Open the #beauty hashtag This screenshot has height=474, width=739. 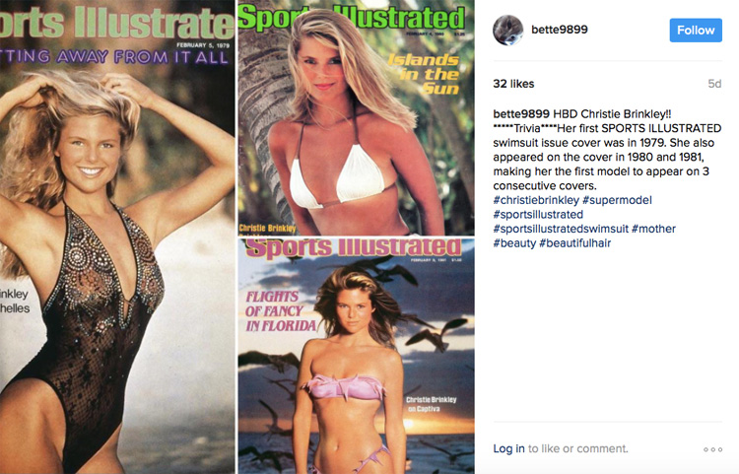514,243
